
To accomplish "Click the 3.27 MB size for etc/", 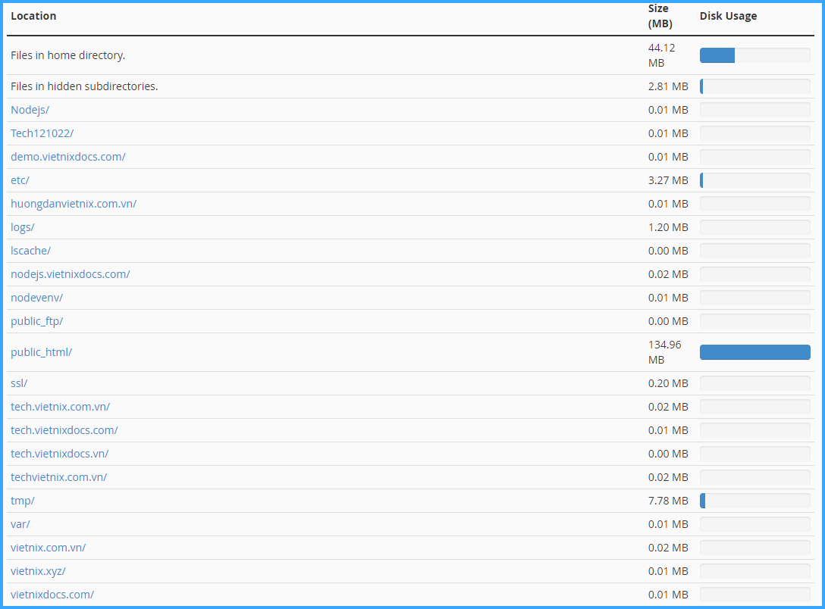I will tap(668, 180).
